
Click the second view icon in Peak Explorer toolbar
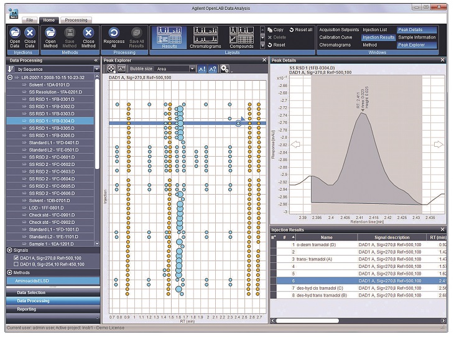coord(122,69)
